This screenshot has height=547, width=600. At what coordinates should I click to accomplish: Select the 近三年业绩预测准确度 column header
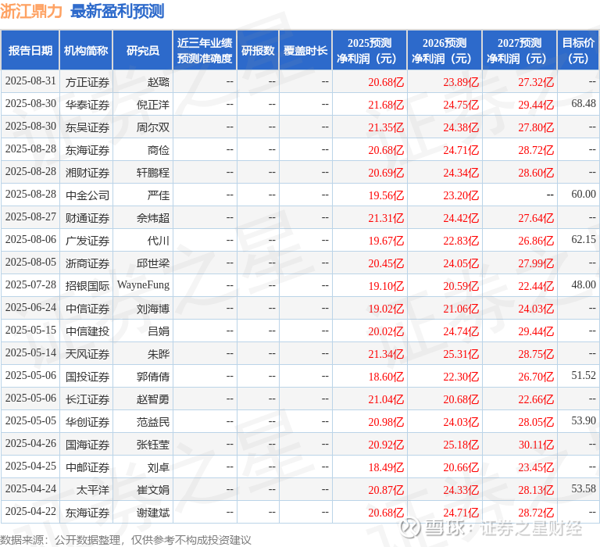pyautogui.click(x=205, y=51)
